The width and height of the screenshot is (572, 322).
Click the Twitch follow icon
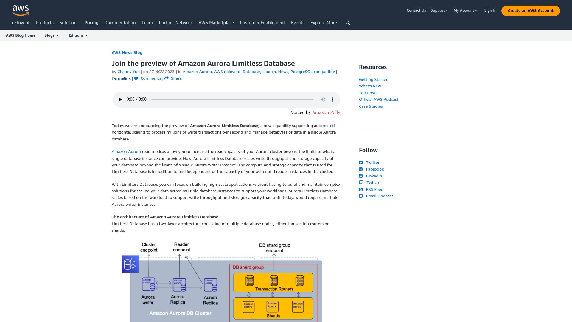[361, 182]
